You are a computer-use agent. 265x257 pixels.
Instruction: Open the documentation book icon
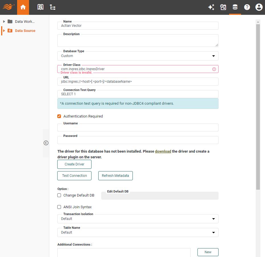click(x=40, y=7)
